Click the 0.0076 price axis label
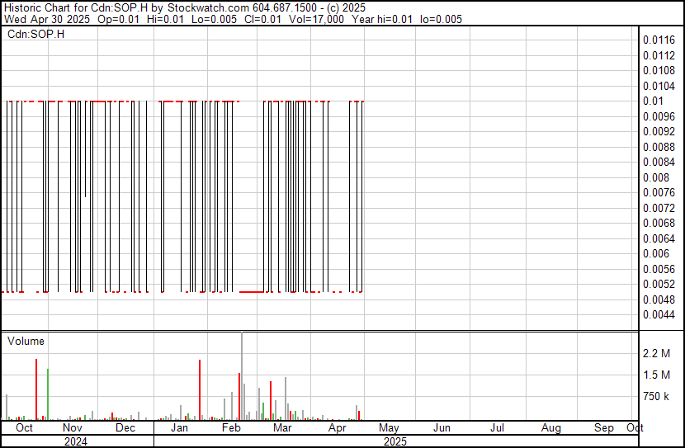Viewport: 685px width, 448px height. coord(659,192)
